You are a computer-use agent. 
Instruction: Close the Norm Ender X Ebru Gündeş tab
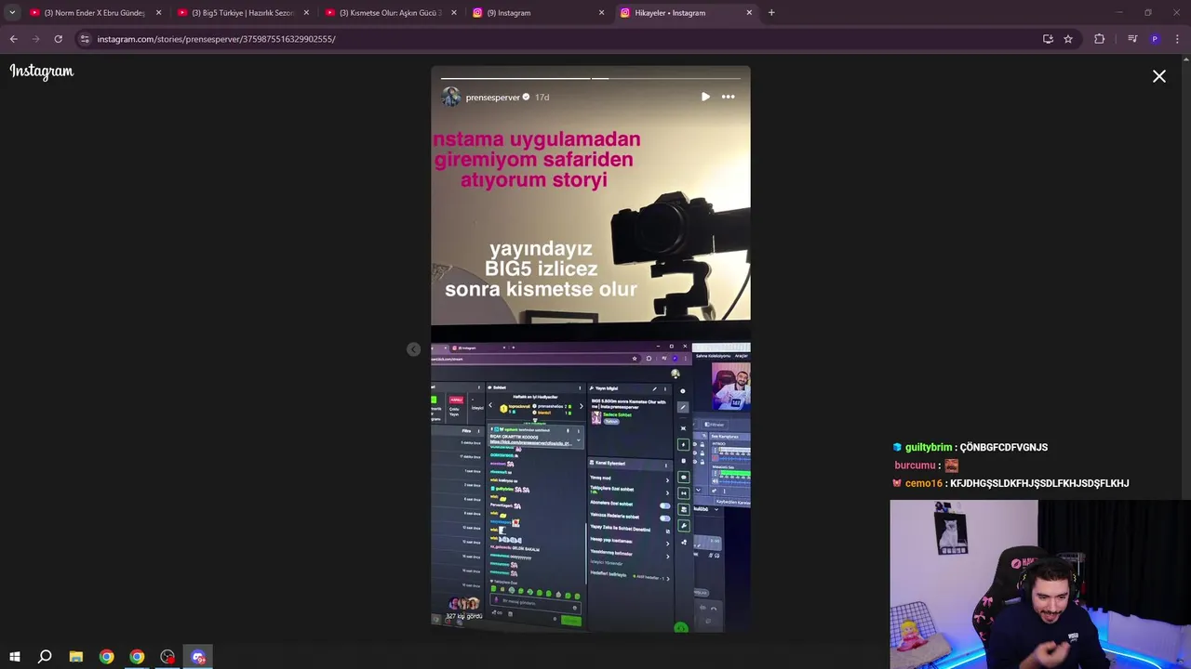158,13
